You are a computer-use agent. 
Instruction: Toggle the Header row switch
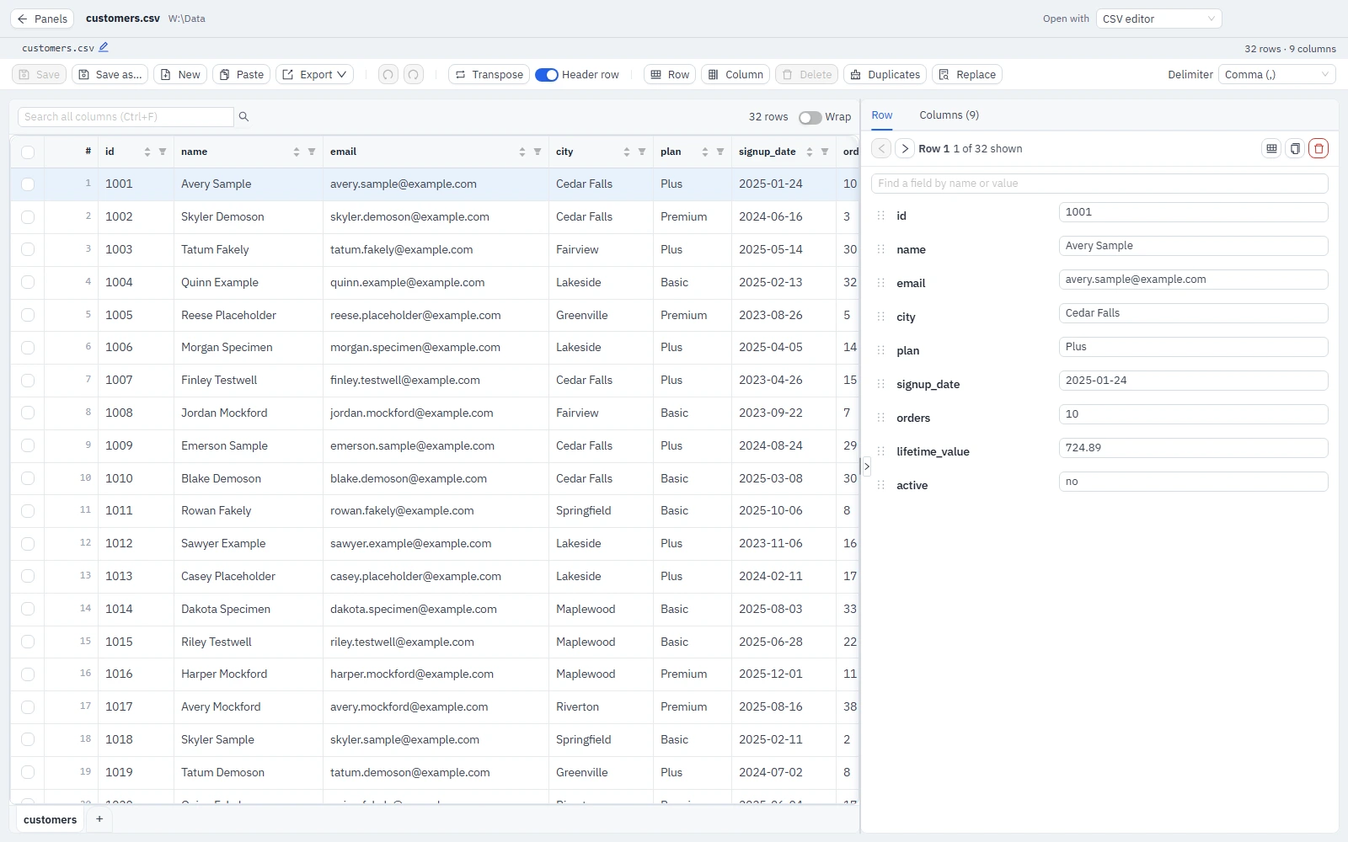[546, 75]
